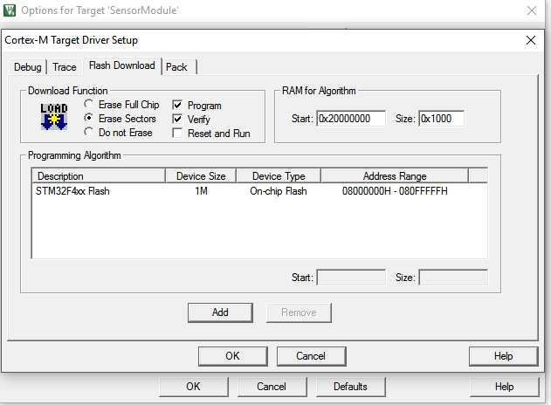Click Help in the Options for Target window
Screen dimensions: 551x405
coord(504,387)
